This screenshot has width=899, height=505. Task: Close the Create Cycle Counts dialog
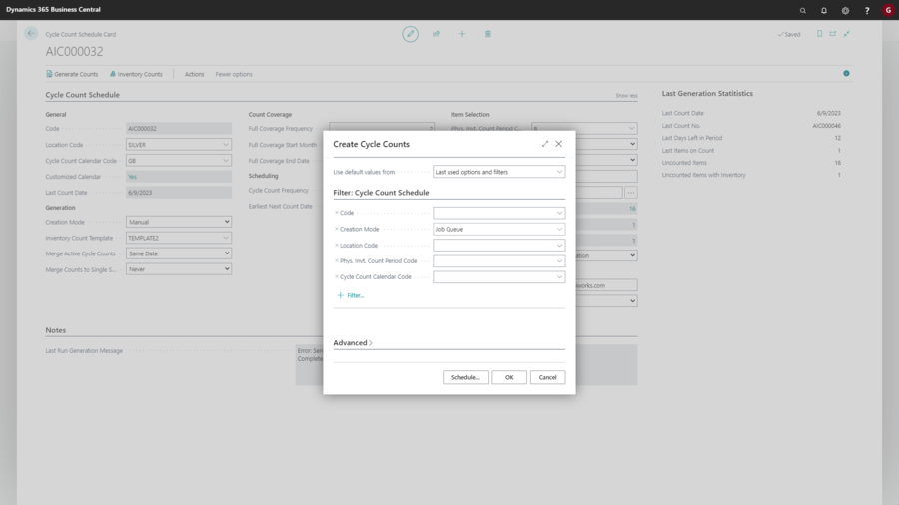[559, 144]
